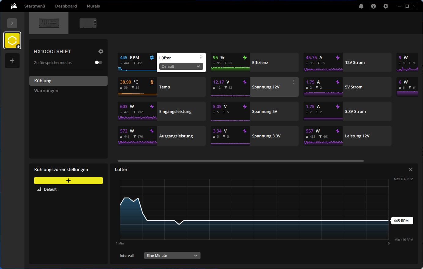Open Murals from the top menu

point(93,6)
